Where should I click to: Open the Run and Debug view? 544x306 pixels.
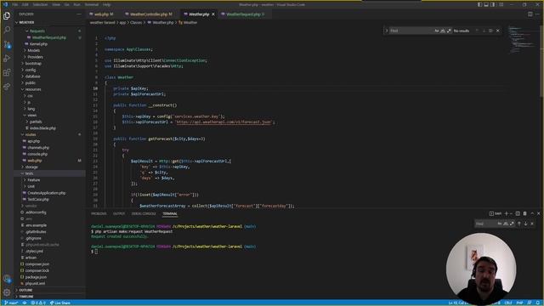[7, 58]
